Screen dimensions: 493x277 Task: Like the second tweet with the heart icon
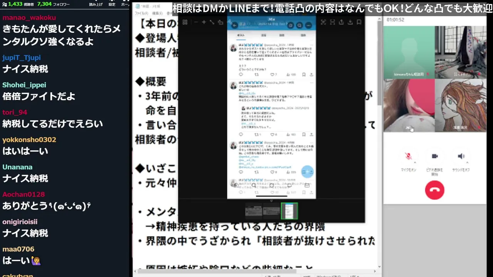click(272, 134)
